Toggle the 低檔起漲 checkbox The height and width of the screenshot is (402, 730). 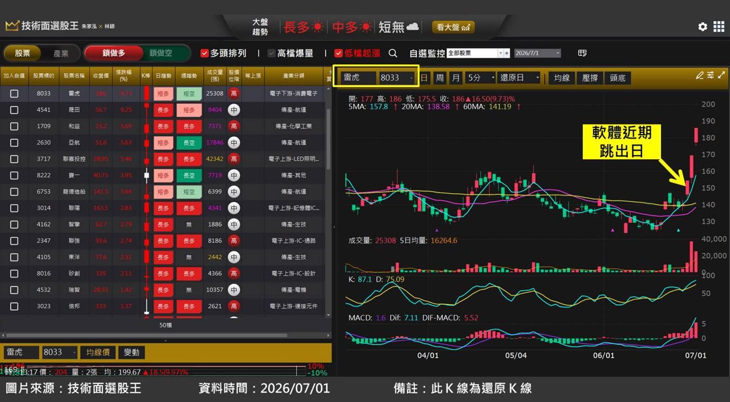[338, 53]
